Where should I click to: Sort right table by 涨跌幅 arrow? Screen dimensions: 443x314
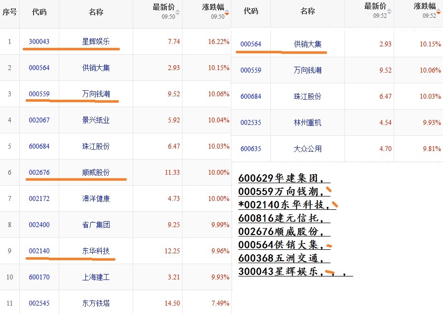(x=439, y=11)
